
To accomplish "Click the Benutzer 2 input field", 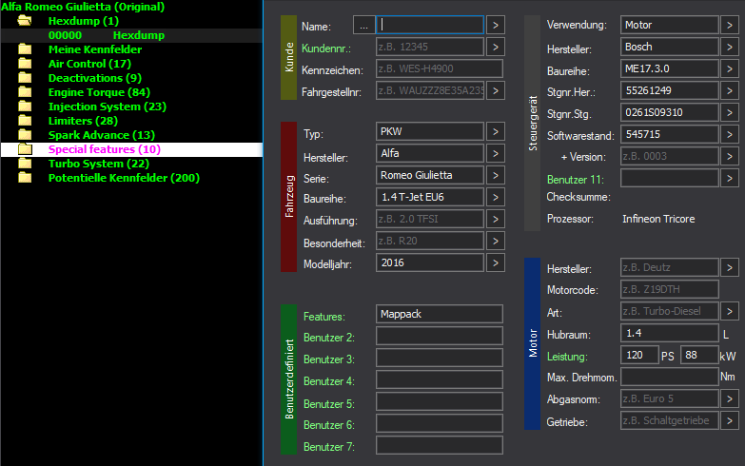I will point(440,336).
